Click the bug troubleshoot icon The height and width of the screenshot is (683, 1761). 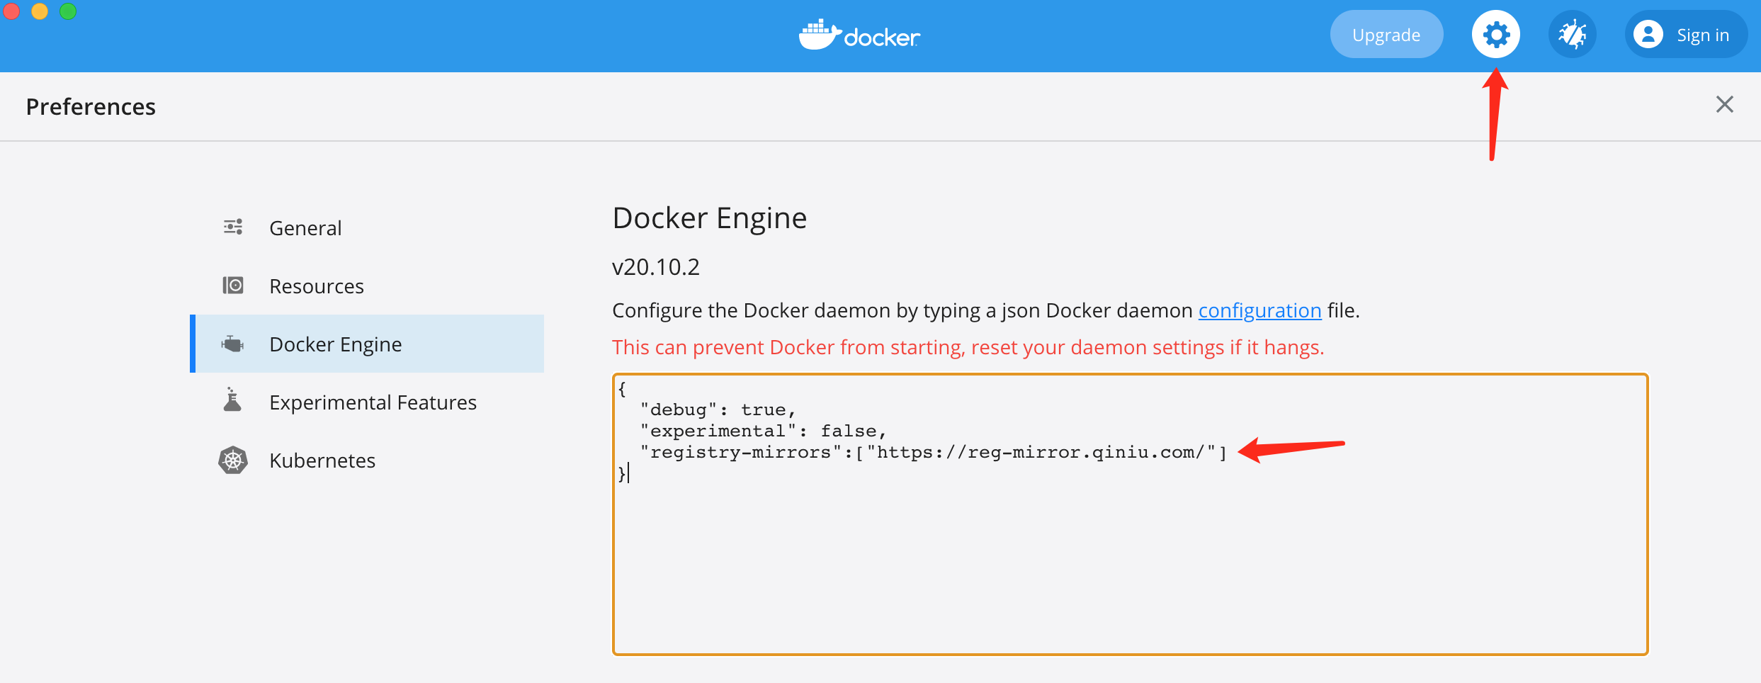[1572, 34]
